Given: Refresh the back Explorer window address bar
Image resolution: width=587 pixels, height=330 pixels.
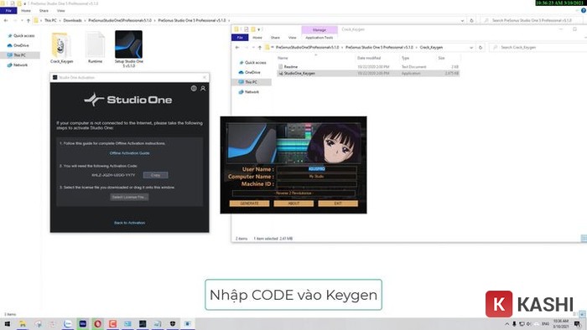Looking at the screenshot, I should (x=471, y=21).
